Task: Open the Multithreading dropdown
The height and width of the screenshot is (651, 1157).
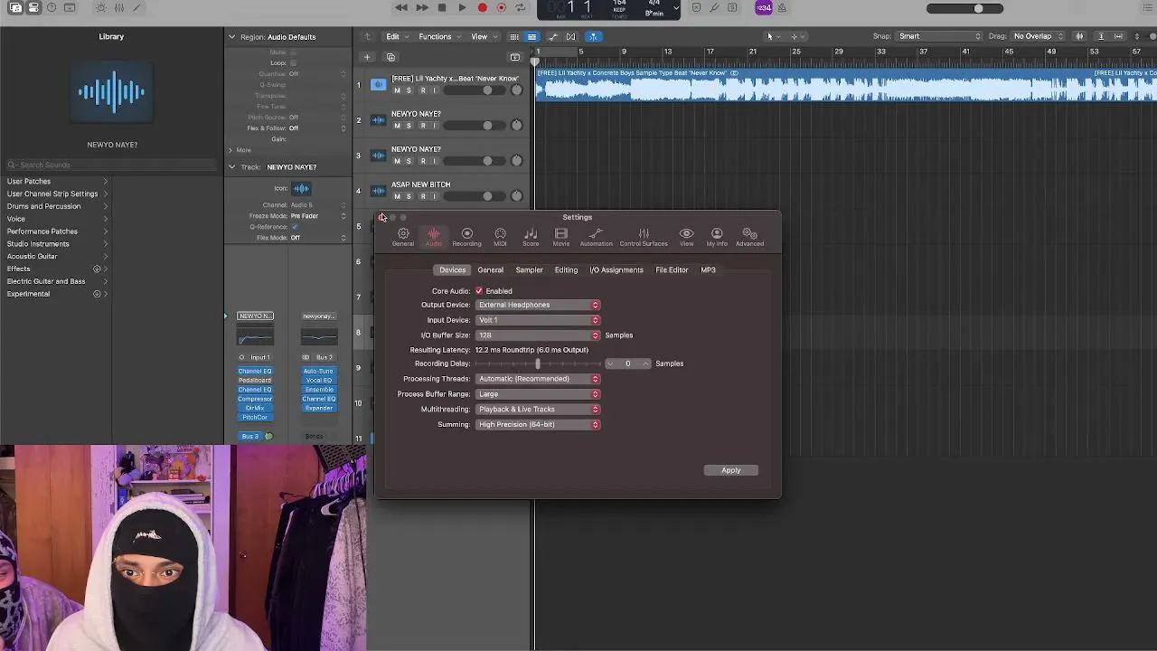Action: 538,410
